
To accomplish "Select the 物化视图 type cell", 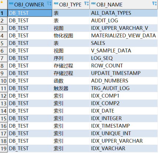I will (x=71, y=36).
